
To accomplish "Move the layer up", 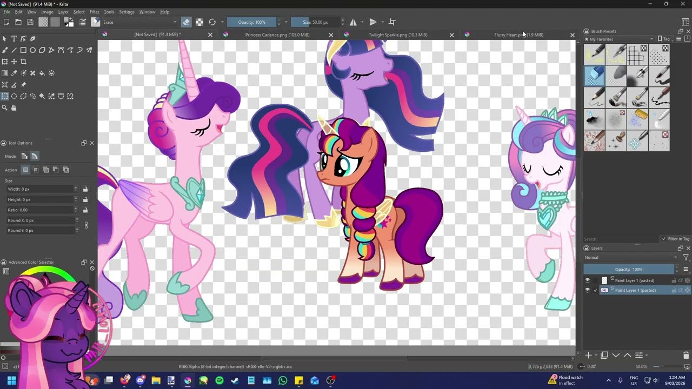I will coord(627,355).
